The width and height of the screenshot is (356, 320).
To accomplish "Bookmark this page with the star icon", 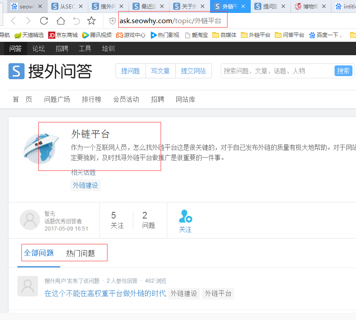I will click(91, 21).
